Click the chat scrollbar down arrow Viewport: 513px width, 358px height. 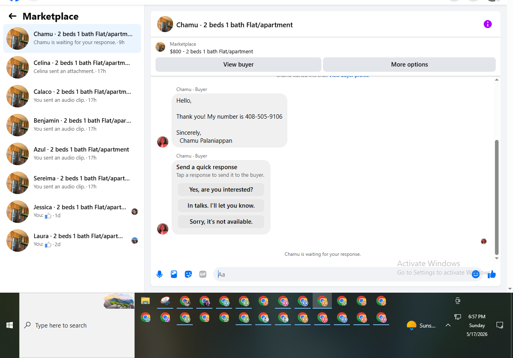point(497,258)
